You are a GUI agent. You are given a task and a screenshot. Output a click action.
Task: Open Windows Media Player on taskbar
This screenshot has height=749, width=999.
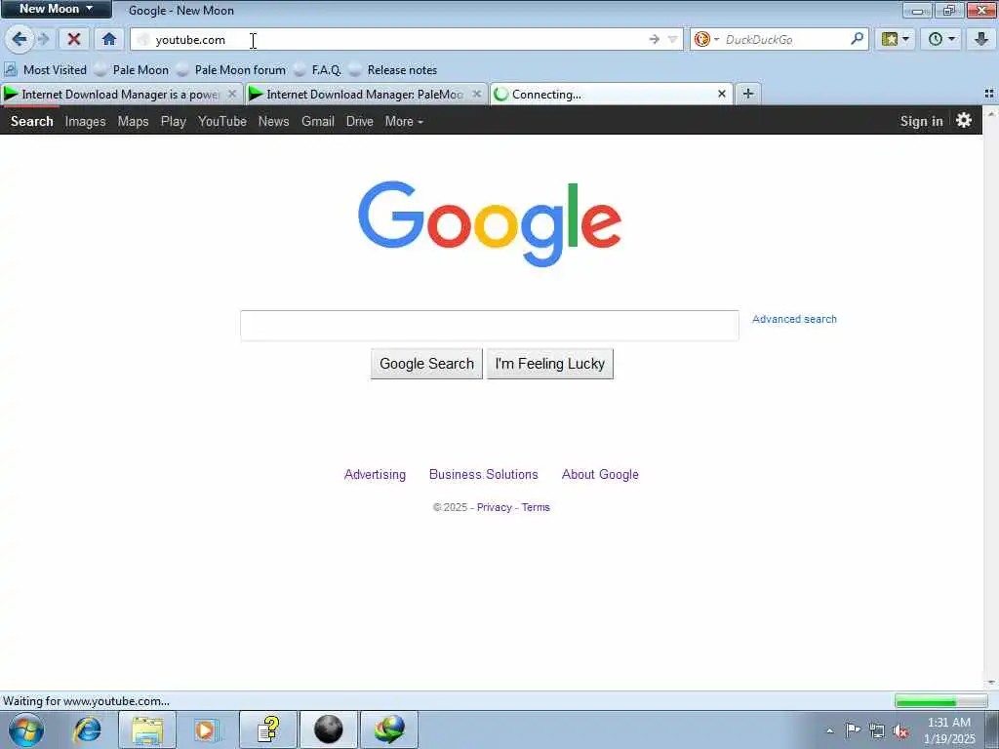click(205, 729)
